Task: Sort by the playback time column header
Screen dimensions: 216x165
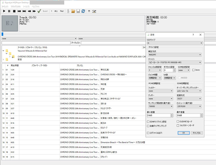Action: [15, 66]
